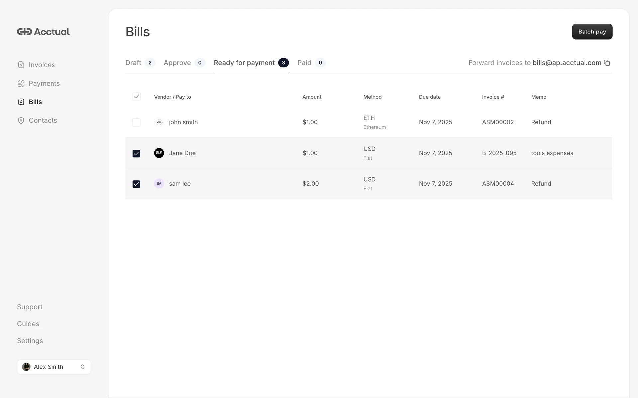Screen dimensions: 638x398
Task: Click the Bills sidebar icon
Action: coord(21,102)
